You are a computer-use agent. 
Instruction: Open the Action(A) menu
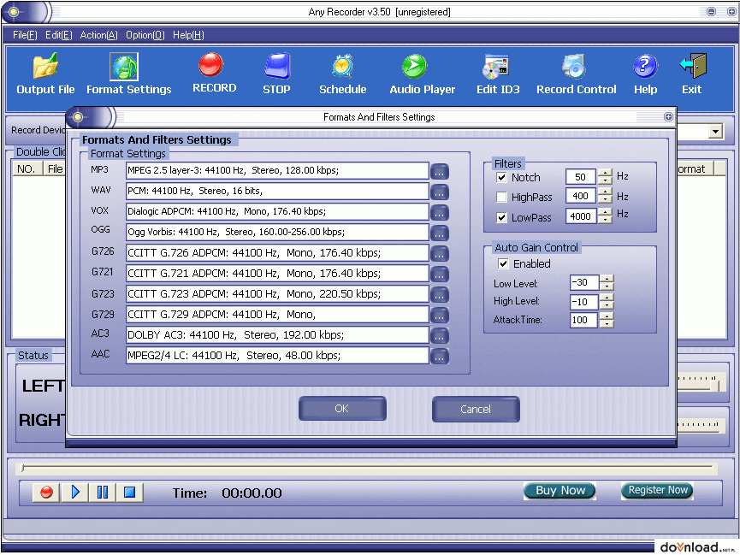[98, 35]
